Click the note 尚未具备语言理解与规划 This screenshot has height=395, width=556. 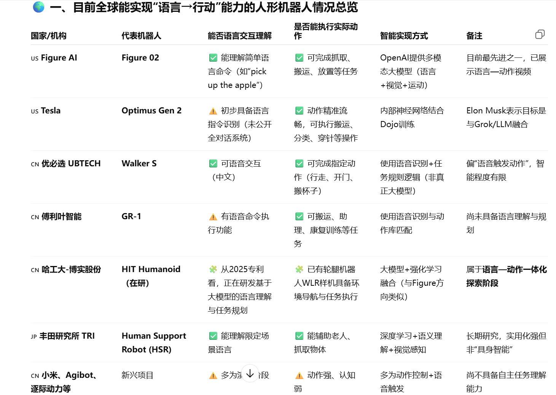tap(506, 223)
